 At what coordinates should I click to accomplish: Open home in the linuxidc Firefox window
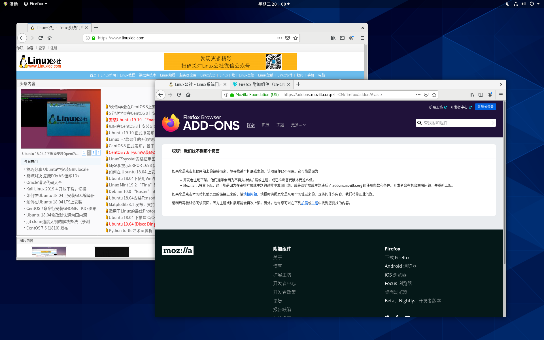[x=50, y=38]
